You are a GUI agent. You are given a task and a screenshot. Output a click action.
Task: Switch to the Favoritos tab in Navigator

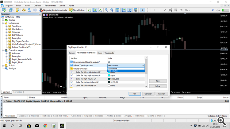point(17,92)
